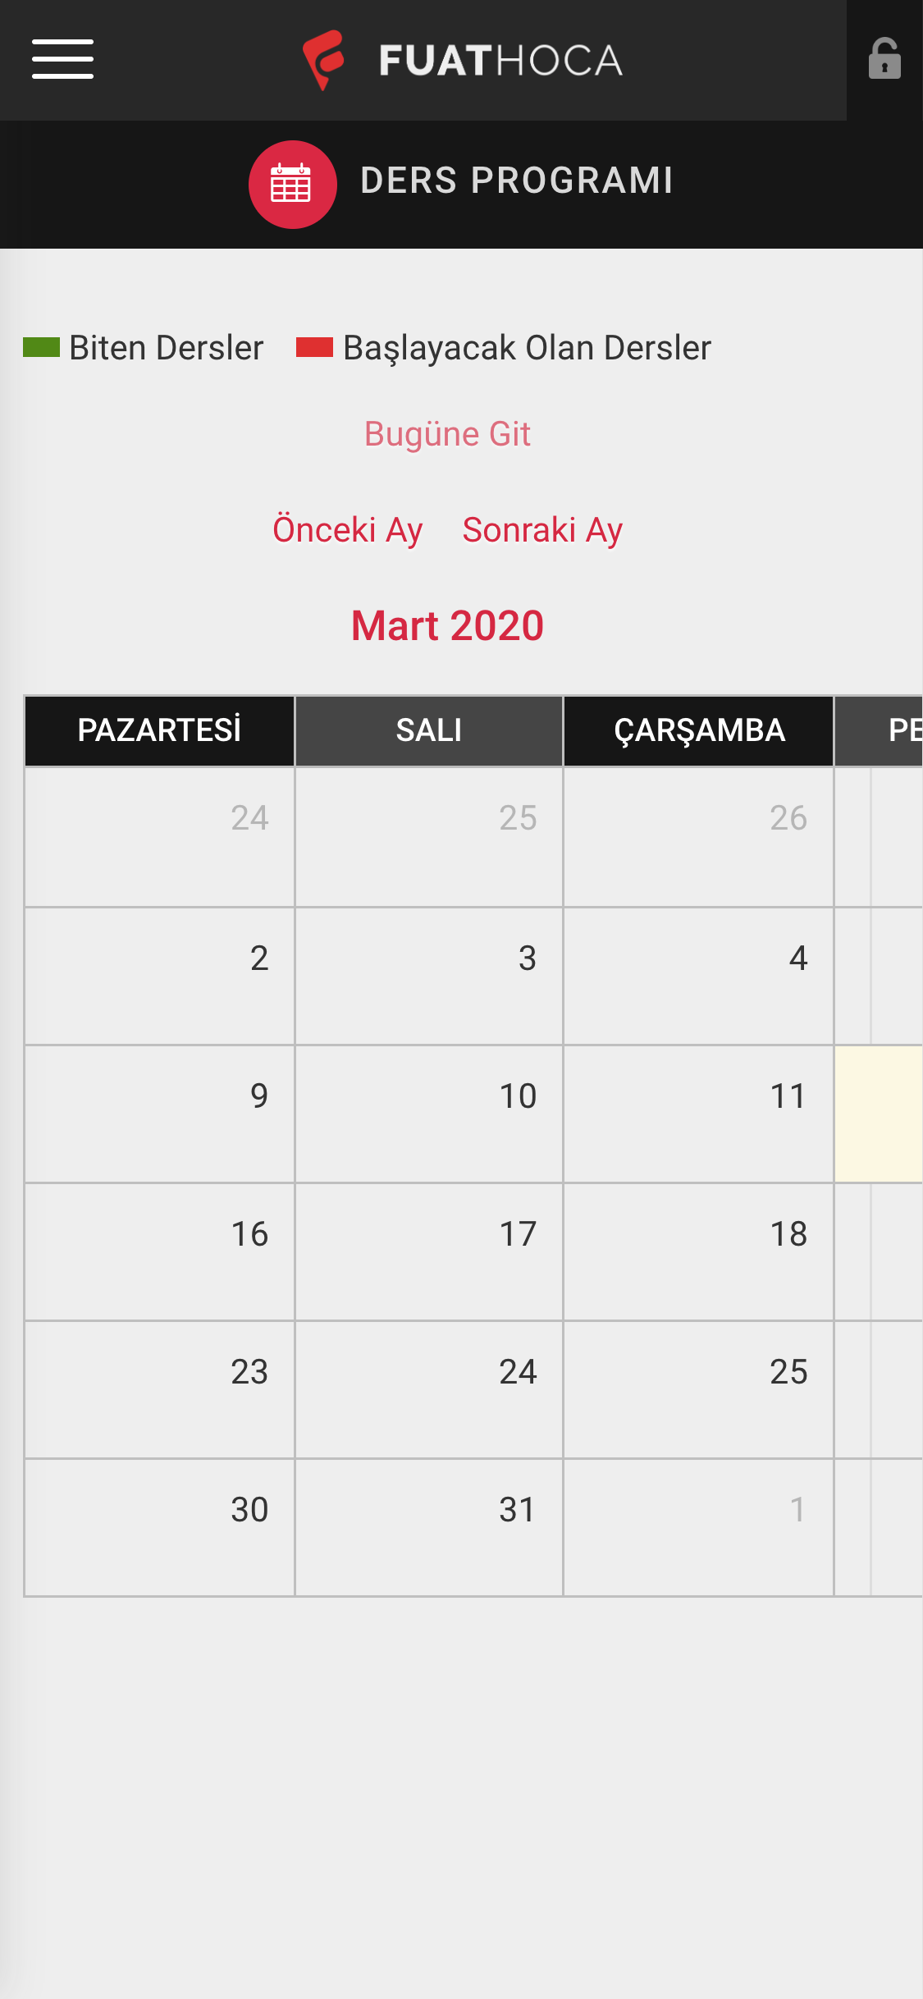Open March 2 calendar cell
923x1999 pixels.
click(159, 976)
